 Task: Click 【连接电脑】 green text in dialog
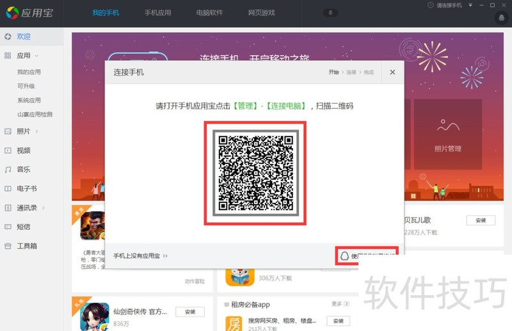286,106
